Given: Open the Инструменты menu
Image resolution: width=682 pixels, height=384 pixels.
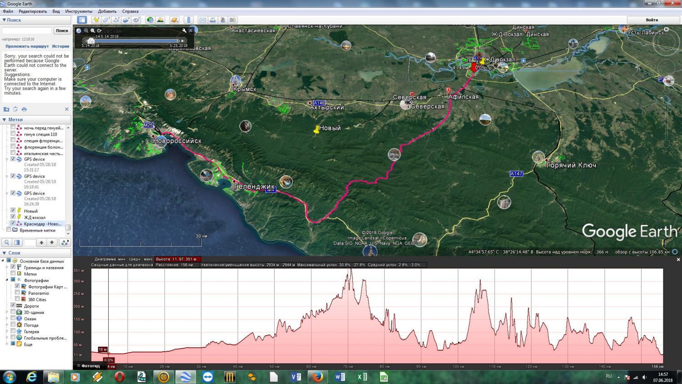Looking at the screenshot, I should tap(79, 11).
